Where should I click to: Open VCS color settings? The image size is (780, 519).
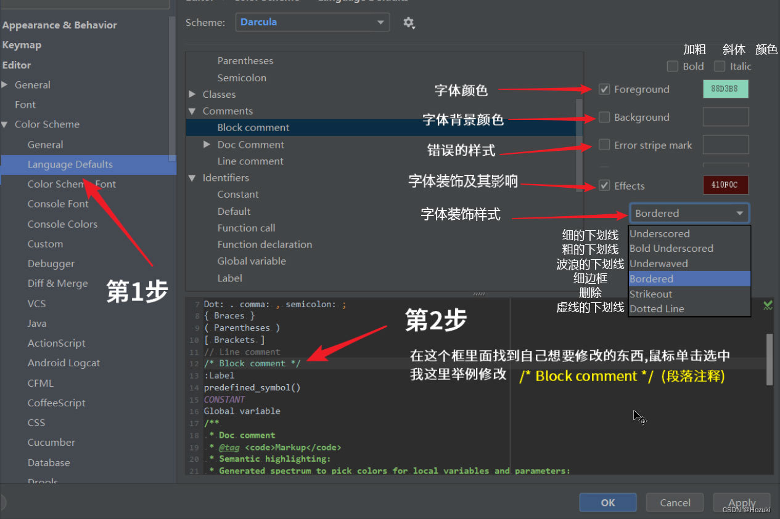(x=37, y=304)
